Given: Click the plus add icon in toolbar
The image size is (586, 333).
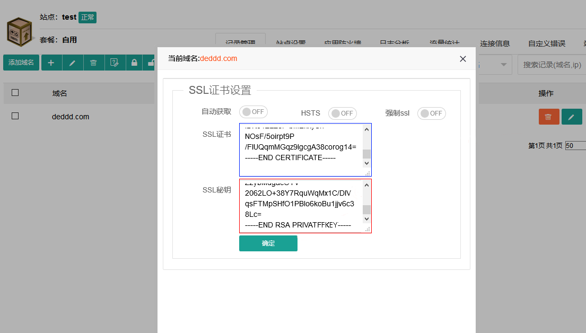Looking at the screenshot, I should [x=51, y=63].
